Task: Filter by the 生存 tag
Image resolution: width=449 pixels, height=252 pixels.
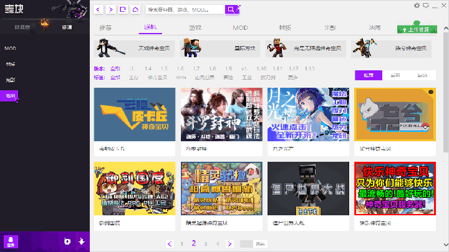Action: pos(133,77)
